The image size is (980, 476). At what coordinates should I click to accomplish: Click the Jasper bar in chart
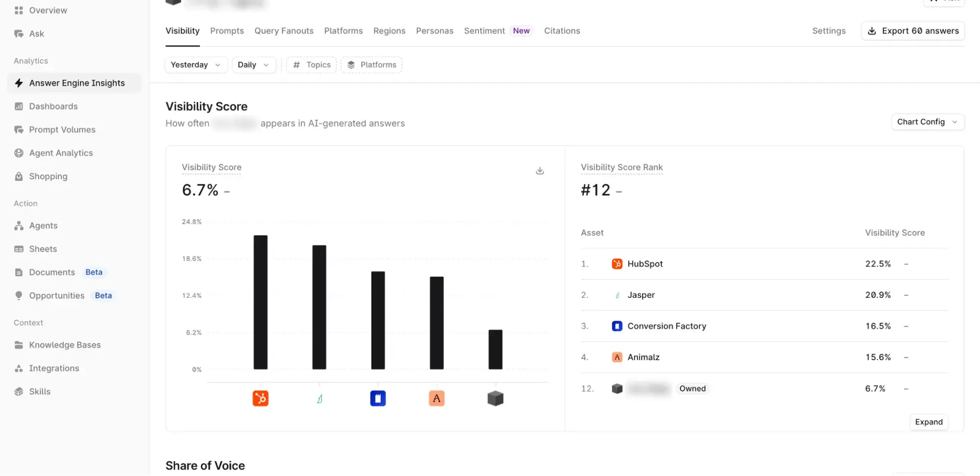(x=319, y=307)
